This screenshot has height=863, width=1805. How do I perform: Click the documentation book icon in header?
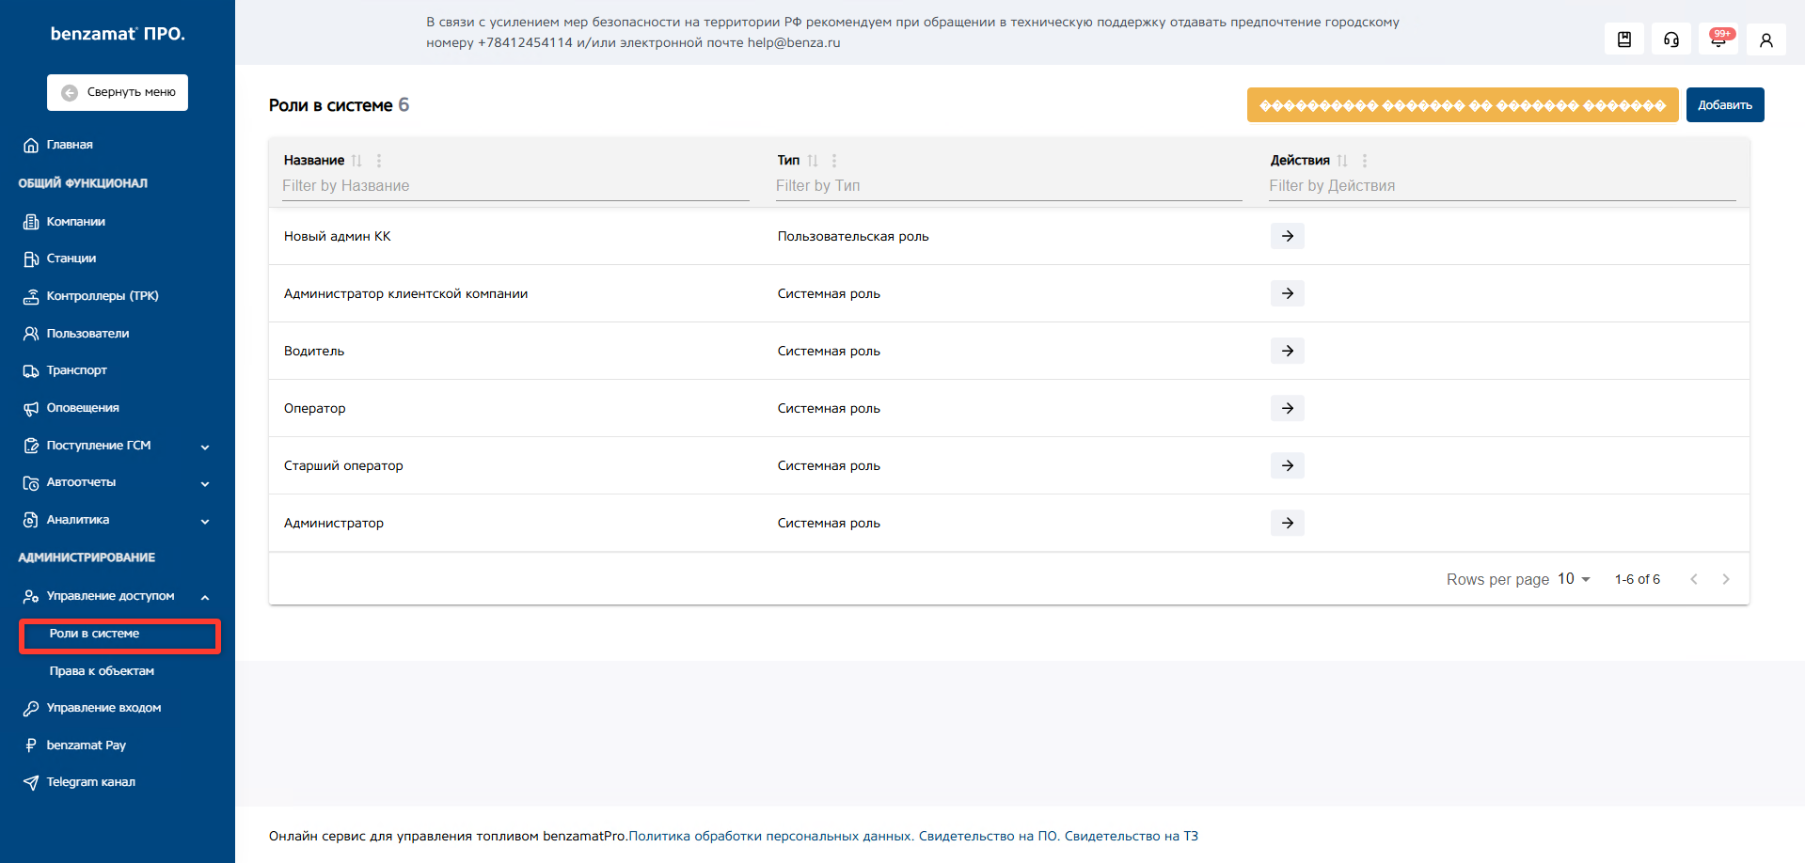pyautogui.click(x=1624, y=39)
